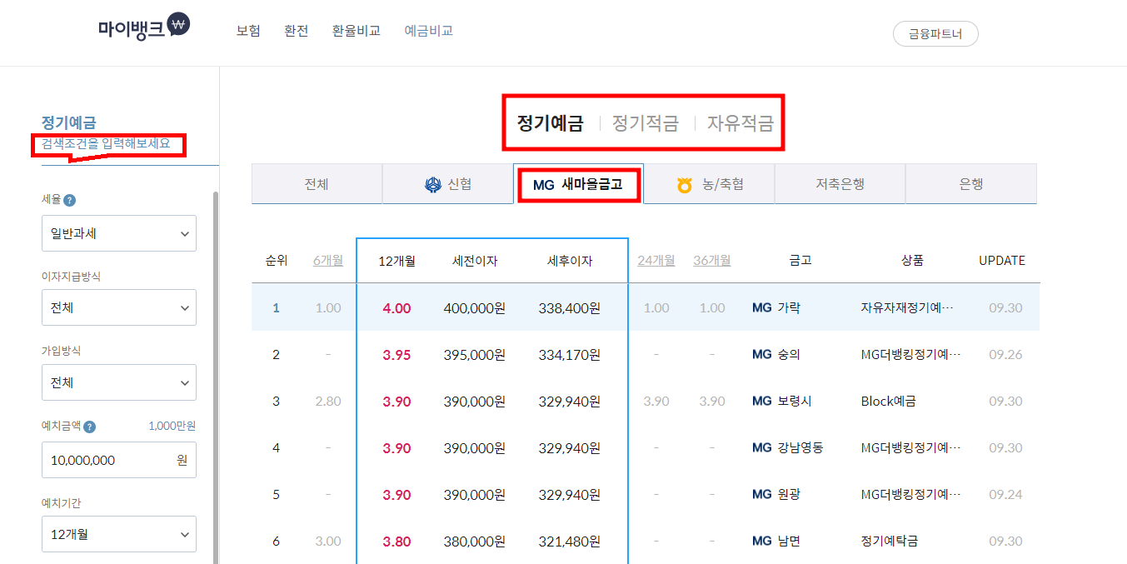Select the 은행 tab
Image resolution: width=1127 pixels, height=564 pixels.
pos(971,184)
